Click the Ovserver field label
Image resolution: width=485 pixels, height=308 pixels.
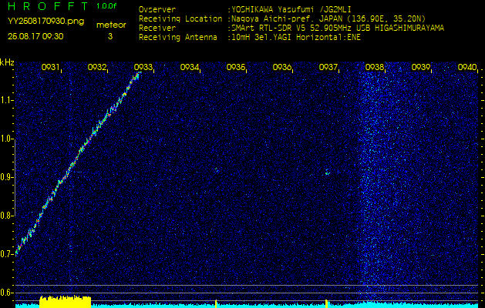(157, 9)
